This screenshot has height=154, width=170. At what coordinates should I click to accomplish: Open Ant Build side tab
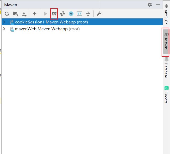[x=166, y=14]
